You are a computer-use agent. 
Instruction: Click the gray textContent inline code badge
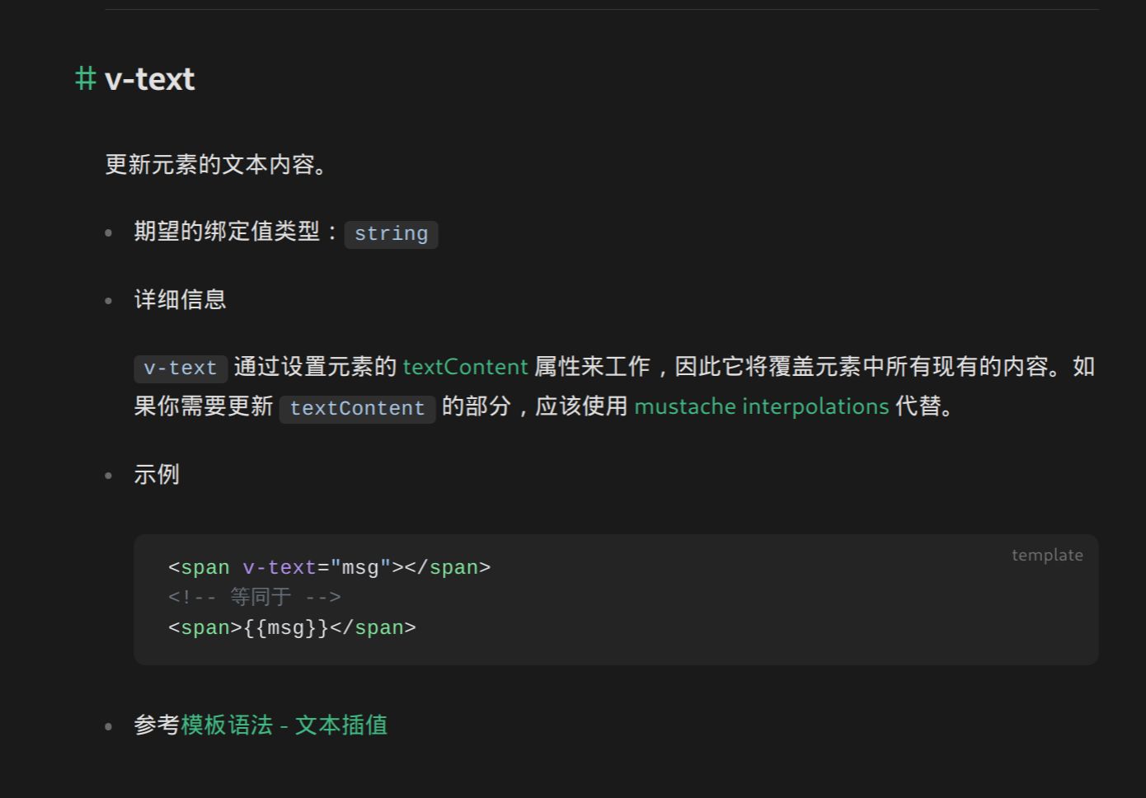[x=357, y=409]
